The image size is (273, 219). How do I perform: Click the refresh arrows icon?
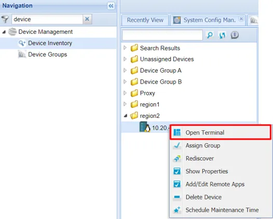(x=222, y=35)
